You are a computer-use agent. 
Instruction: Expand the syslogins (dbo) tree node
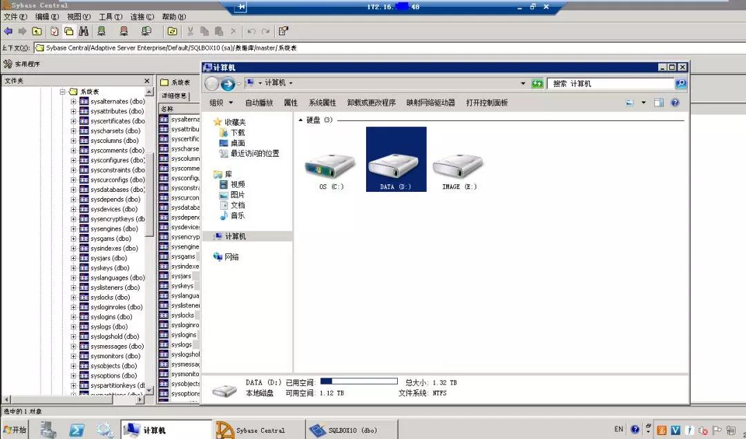(73, 317)
